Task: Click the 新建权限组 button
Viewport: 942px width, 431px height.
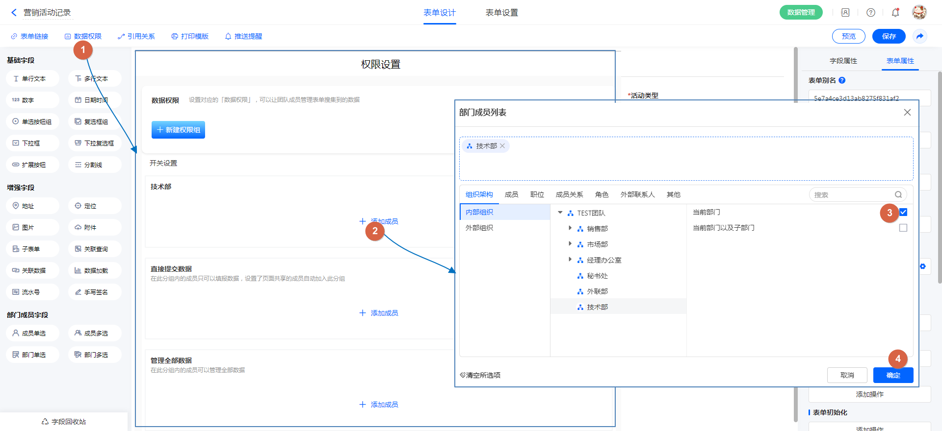Action: [178, 130]
